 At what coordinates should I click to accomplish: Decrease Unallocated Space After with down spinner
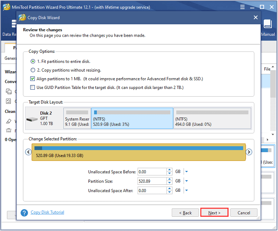click(170, 192)
